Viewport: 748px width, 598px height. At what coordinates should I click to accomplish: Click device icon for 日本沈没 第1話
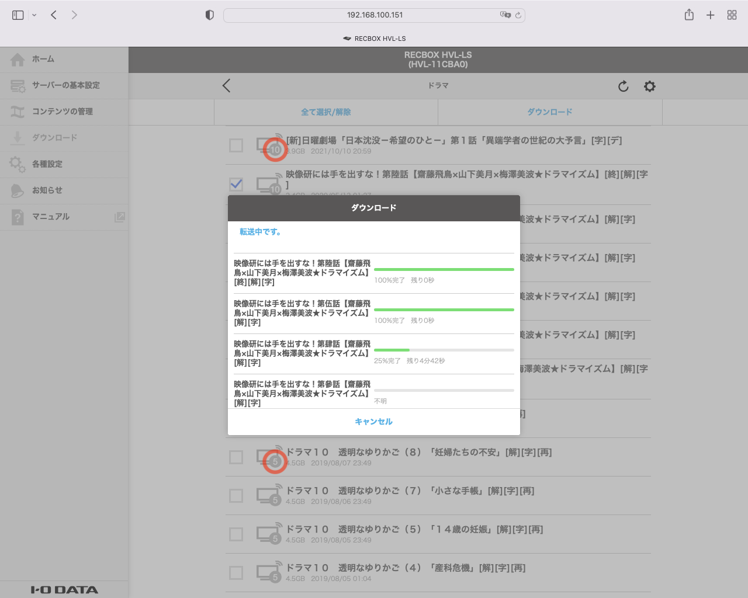tap(269, 145)
